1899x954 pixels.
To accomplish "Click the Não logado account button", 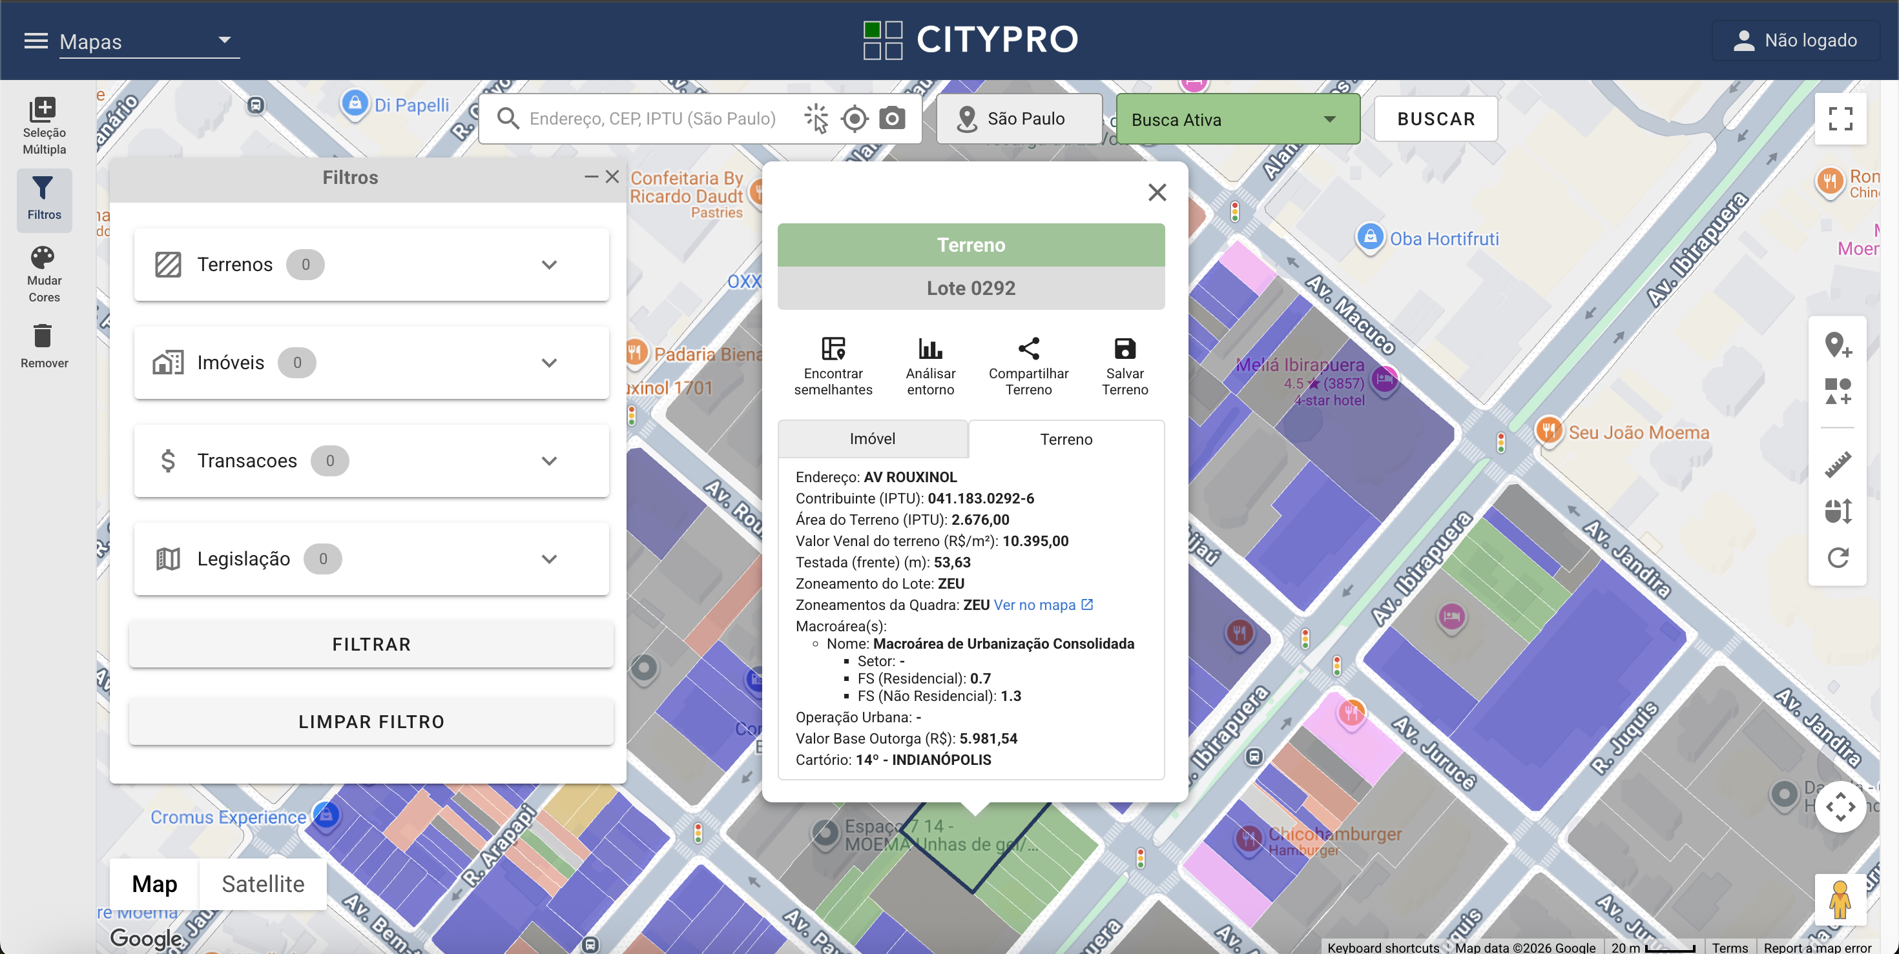I will (x=1795, y=41).
